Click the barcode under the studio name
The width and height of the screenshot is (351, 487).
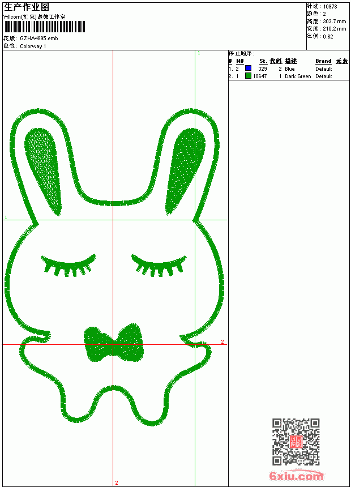tap(45, 27)
